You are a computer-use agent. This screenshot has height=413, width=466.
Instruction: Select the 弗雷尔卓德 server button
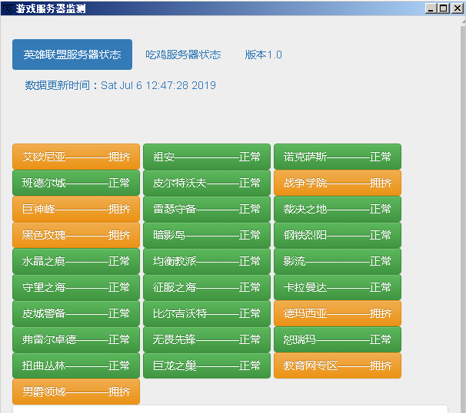pos(76,339)
